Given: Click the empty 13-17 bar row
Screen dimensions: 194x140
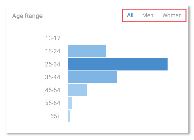Looking at the screenshot, I should click(101, 38).
